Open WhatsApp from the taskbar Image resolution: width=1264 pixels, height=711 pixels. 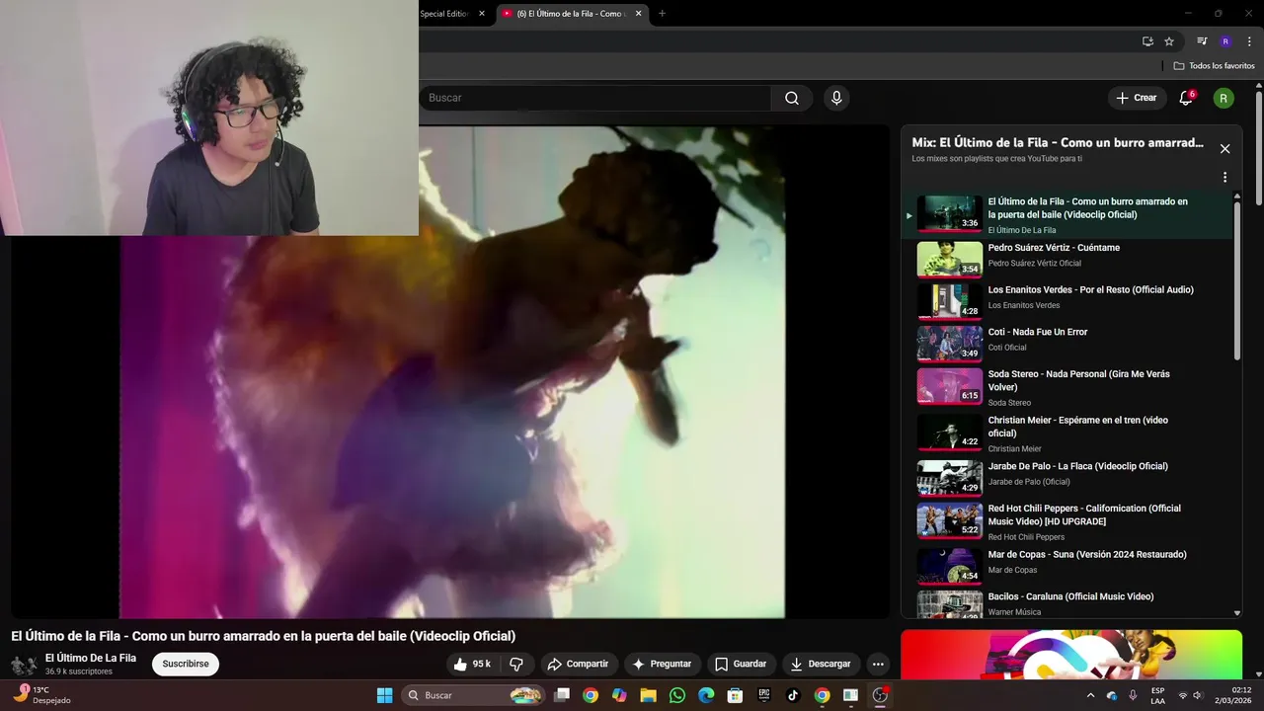coord(676,695)
